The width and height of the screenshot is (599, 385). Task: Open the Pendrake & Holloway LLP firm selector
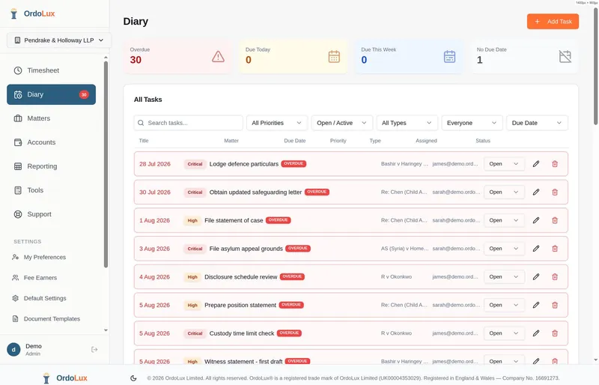(59, 40)
